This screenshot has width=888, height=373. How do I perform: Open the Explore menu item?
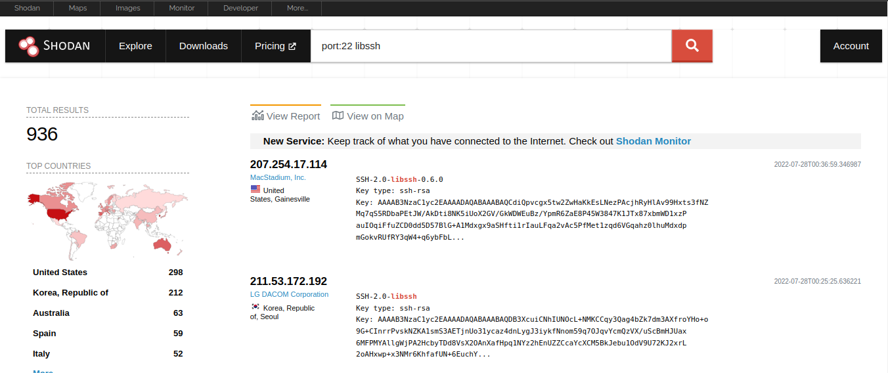[x=135, y=46]
